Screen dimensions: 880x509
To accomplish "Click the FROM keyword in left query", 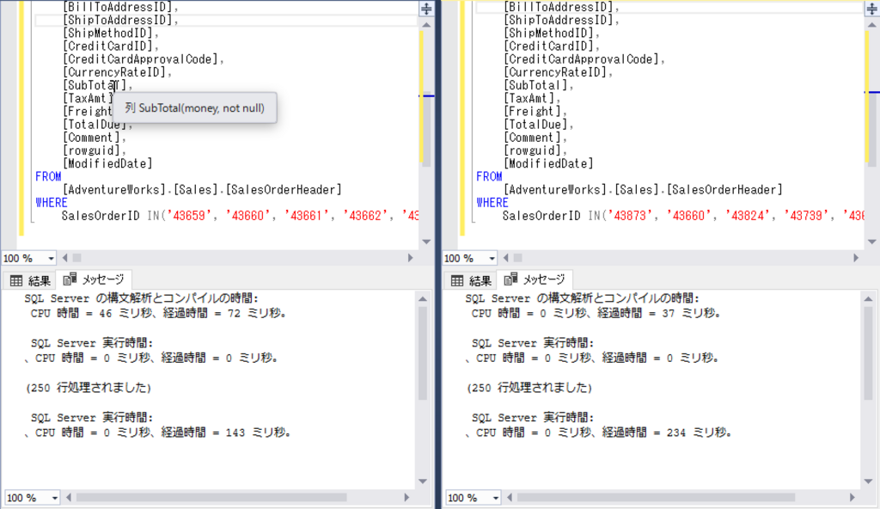I will click(x=48, y=177).
